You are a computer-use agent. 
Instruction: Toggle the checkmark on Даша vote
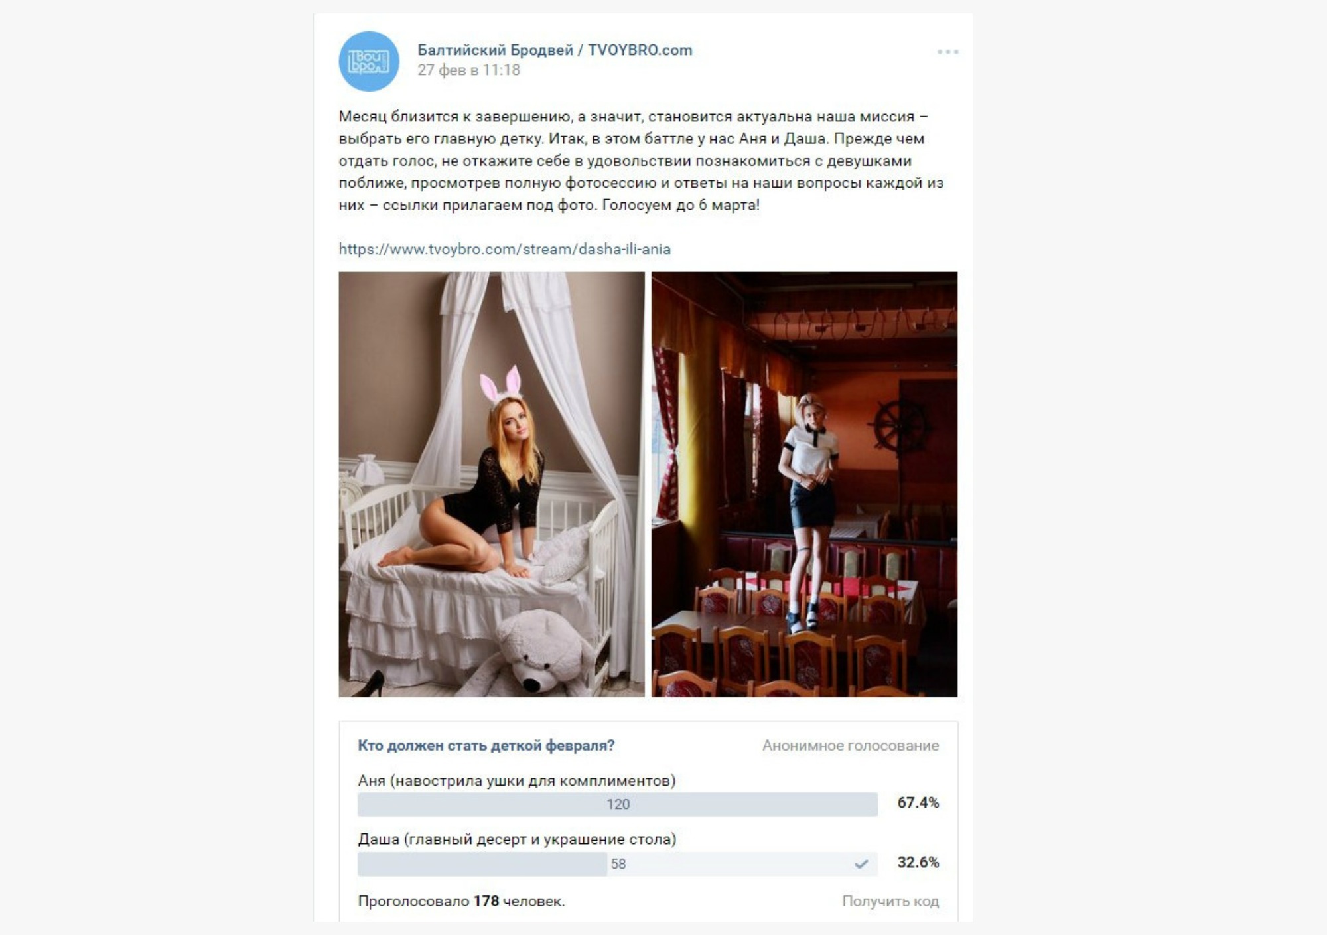tap(861, 864)
